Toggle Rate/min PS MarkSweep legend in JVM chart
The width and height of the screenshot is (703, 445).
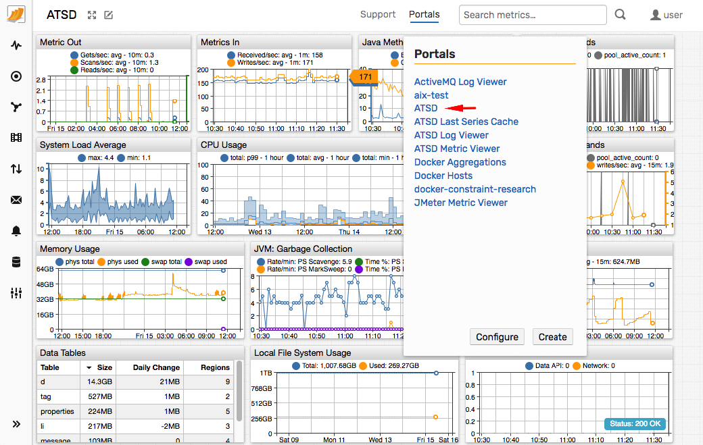[304, 269]
